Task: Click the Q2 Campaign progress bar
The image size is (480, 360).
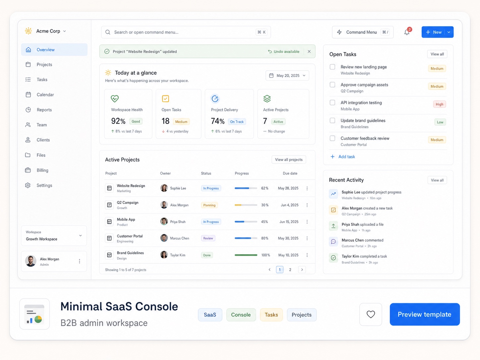Action: (246, 205)
